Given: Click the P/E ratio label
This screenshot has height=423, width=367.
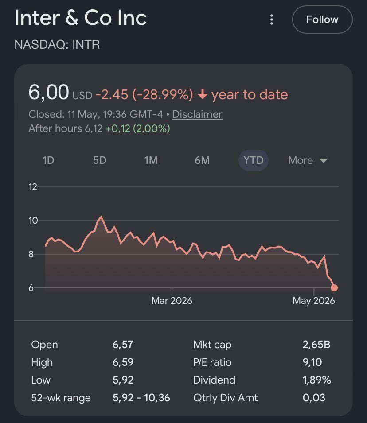Looking at the screenshot, I should click(212, 362).
